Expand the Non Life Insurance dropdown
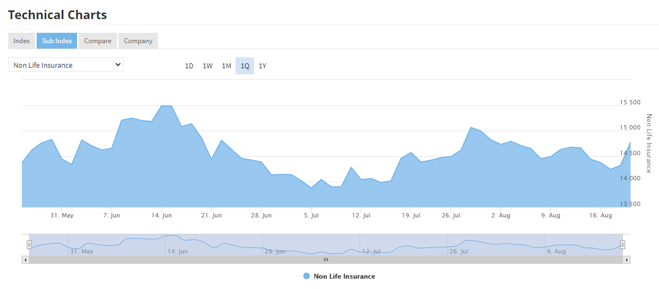The height and width of the screenshot is (289, 659). pos(66,65)
